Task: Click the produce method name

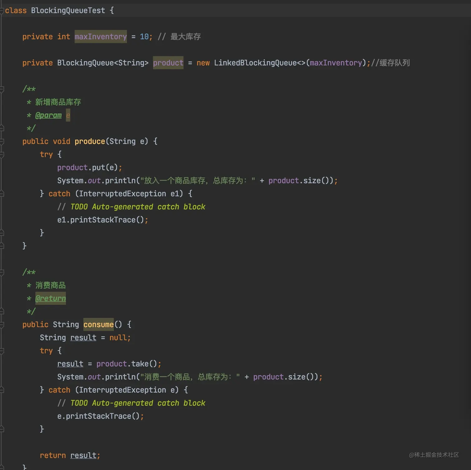Action: point(90,142)
